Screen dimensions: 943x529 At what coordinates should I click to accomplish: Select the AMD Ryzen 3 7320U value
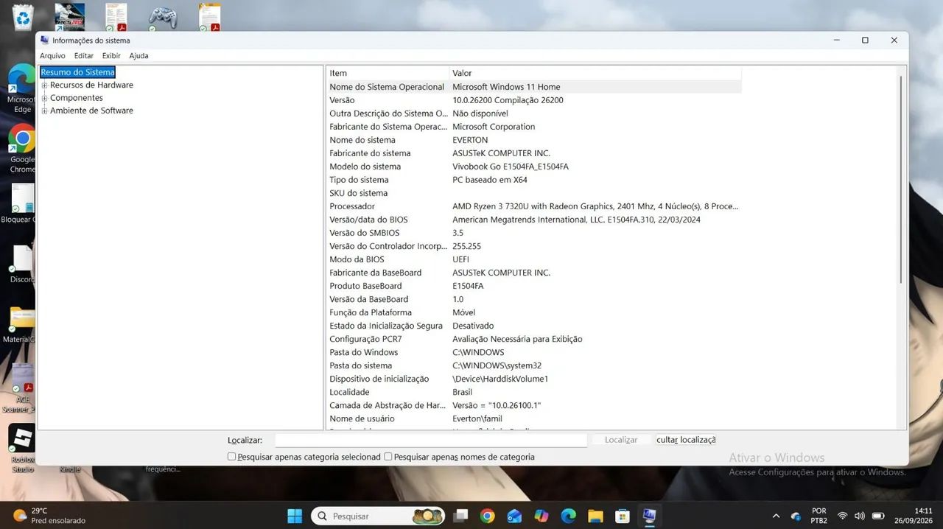coord(595,206)
